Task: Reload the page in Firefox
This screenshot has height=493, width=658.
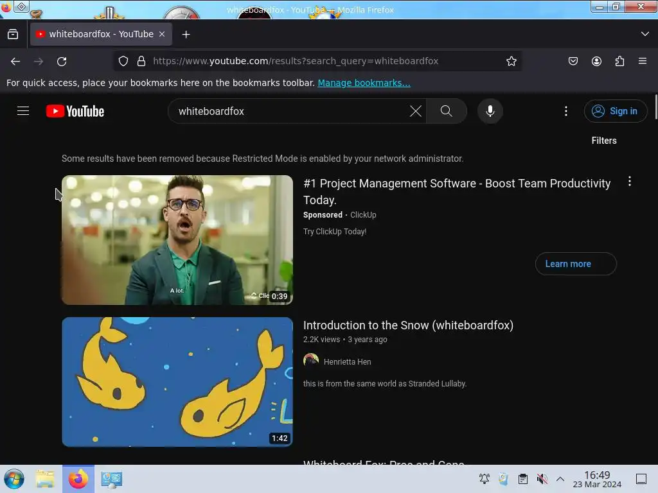Action: coord(62,62)
